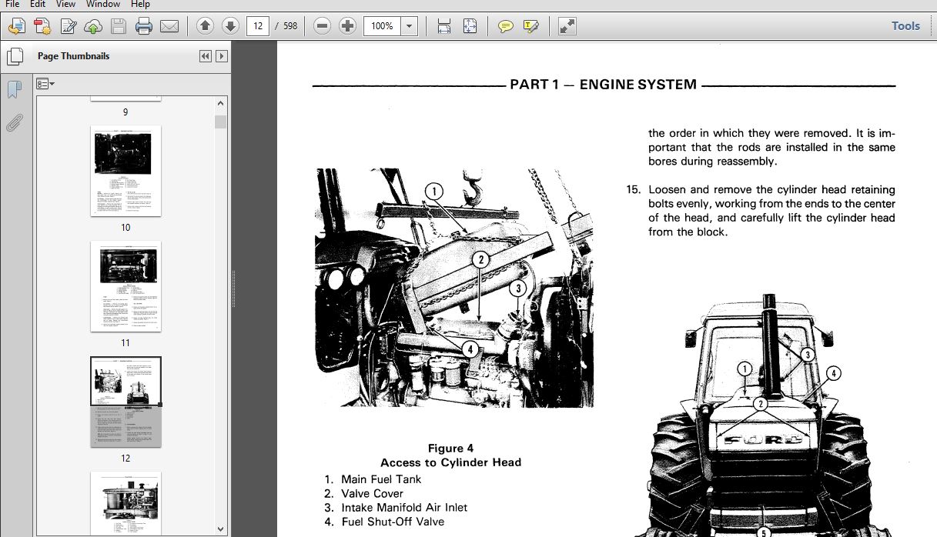Open the Help menu
The image size is (937, 537).
140,5
